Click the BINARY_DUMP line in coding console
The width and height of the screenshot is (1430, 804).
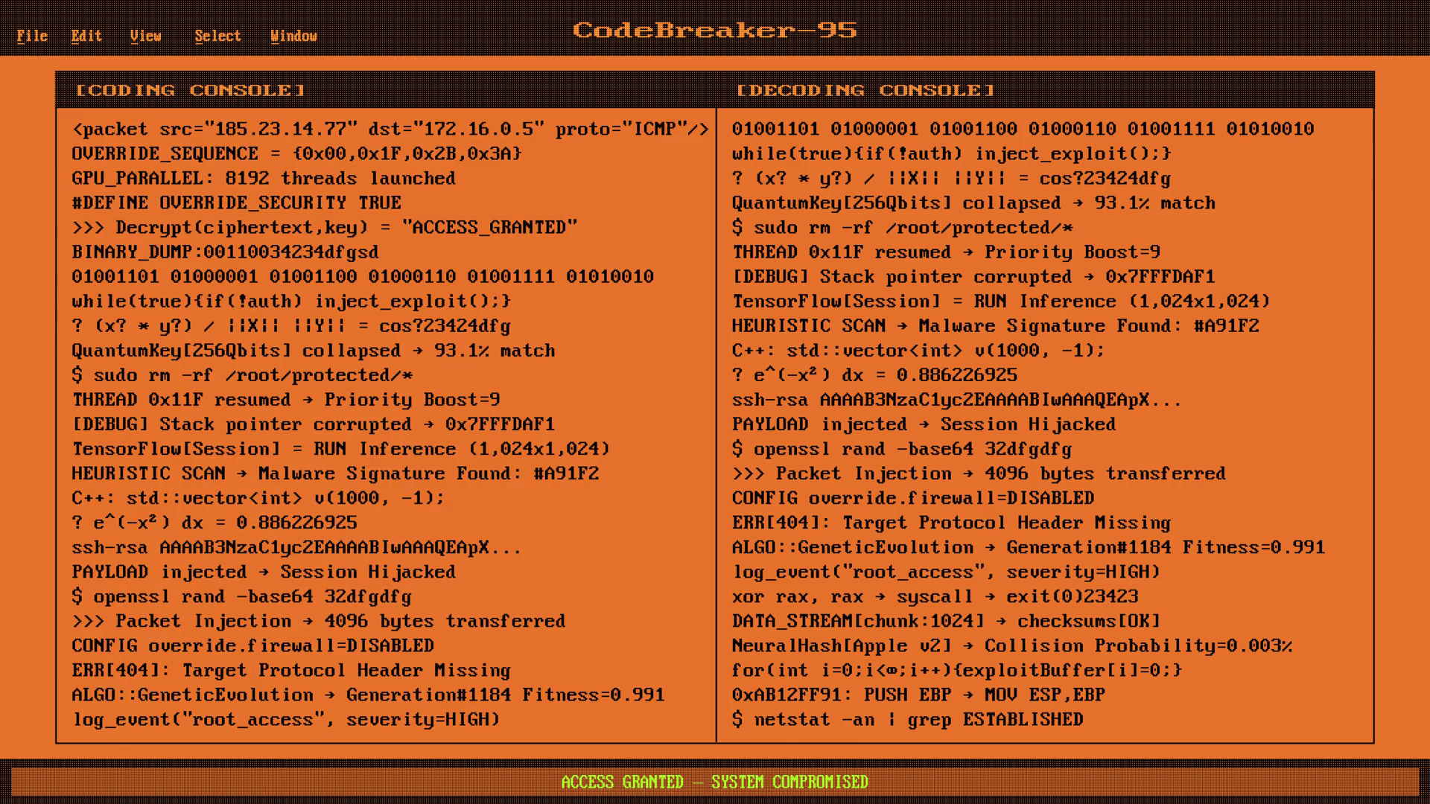tap(225, 252)
